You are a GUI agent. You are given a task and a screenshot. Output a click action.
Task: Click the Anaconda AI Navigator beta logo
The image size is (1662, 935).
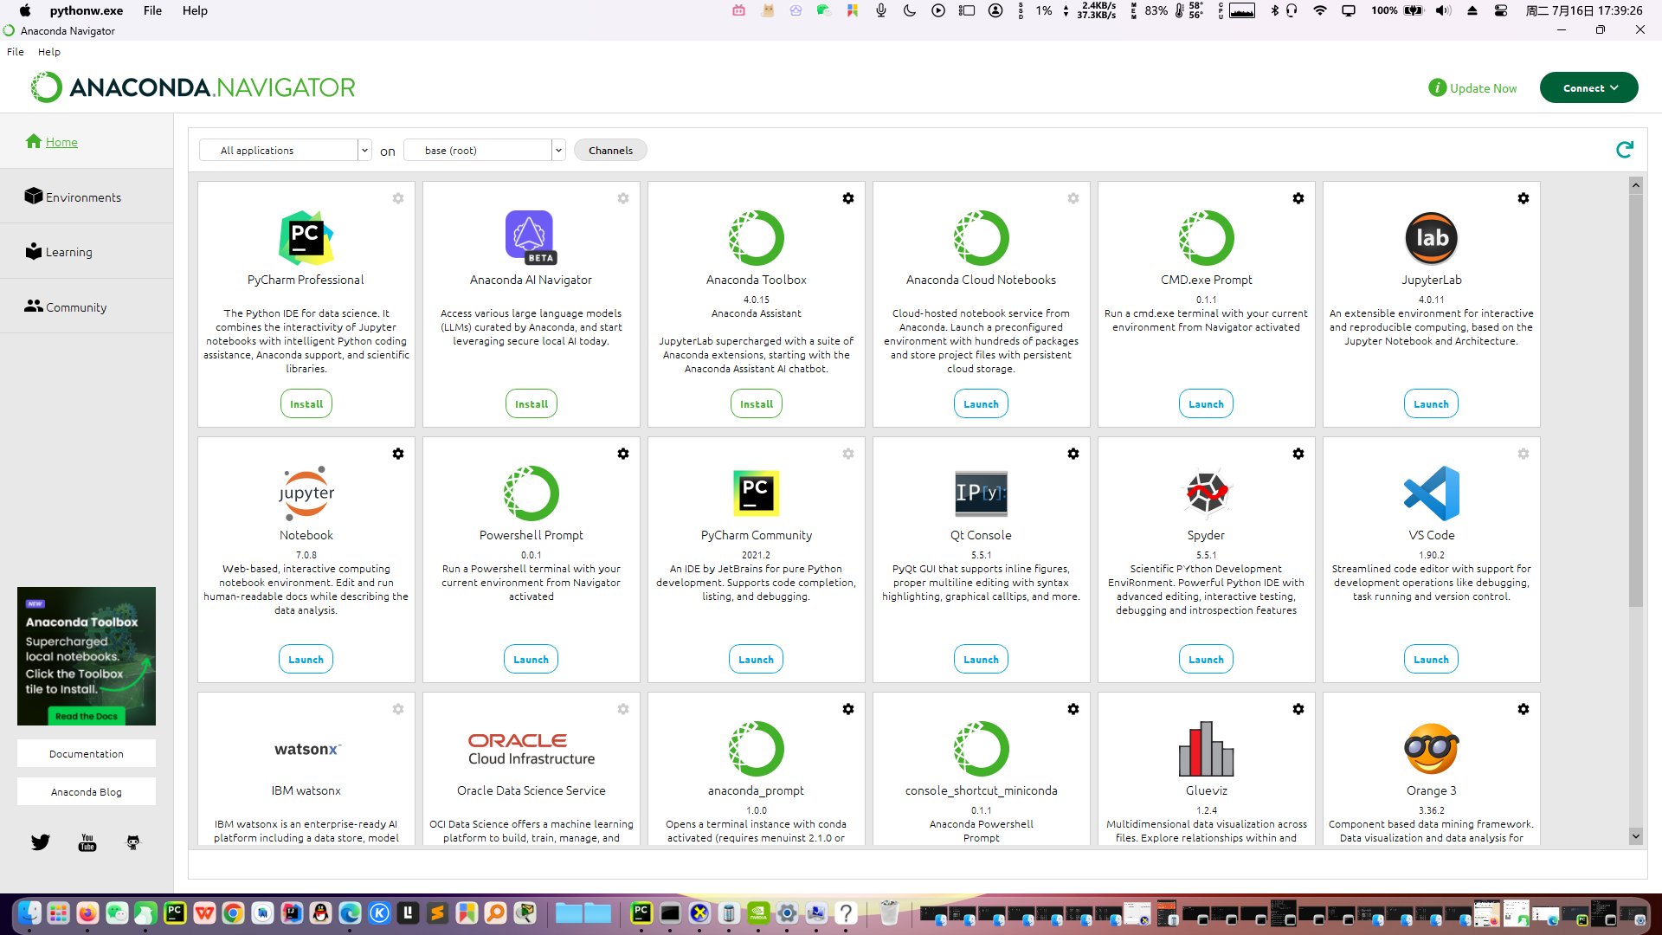coord(531,237)
